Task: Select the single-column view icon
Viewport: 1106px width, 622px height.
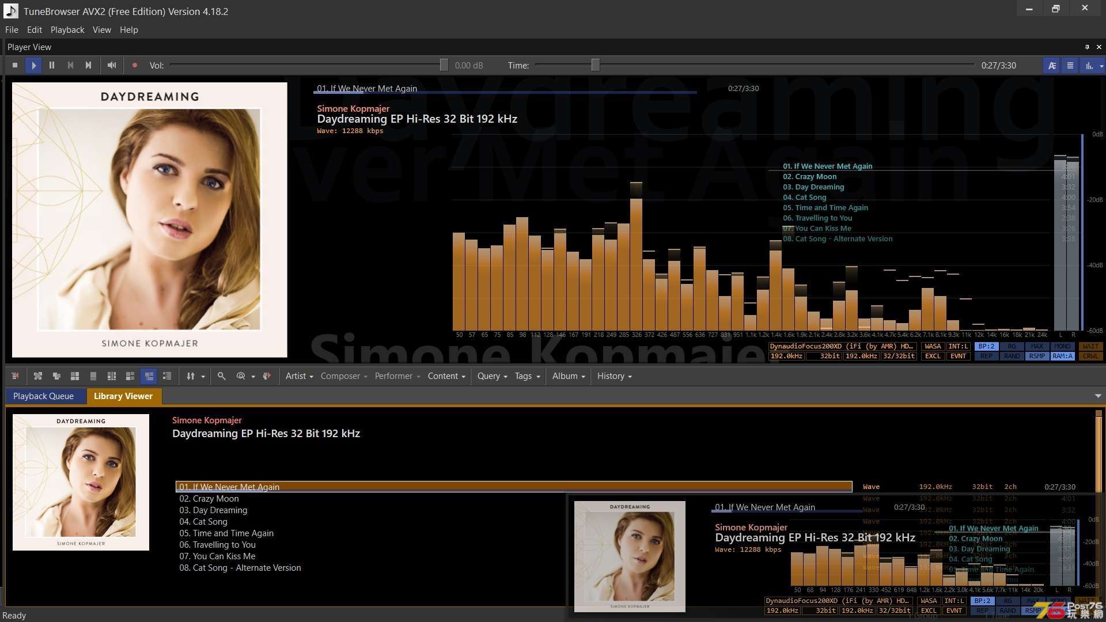Action: click(93, 376)
